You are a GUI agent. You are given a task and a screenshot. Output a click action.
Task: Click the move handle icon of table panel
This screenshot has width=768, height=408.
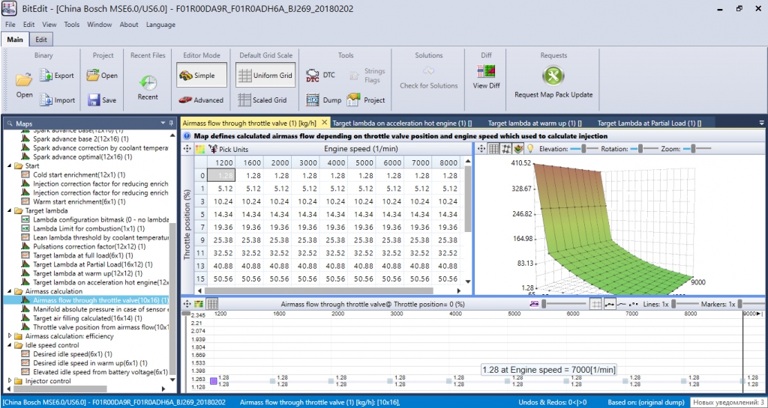187,149
